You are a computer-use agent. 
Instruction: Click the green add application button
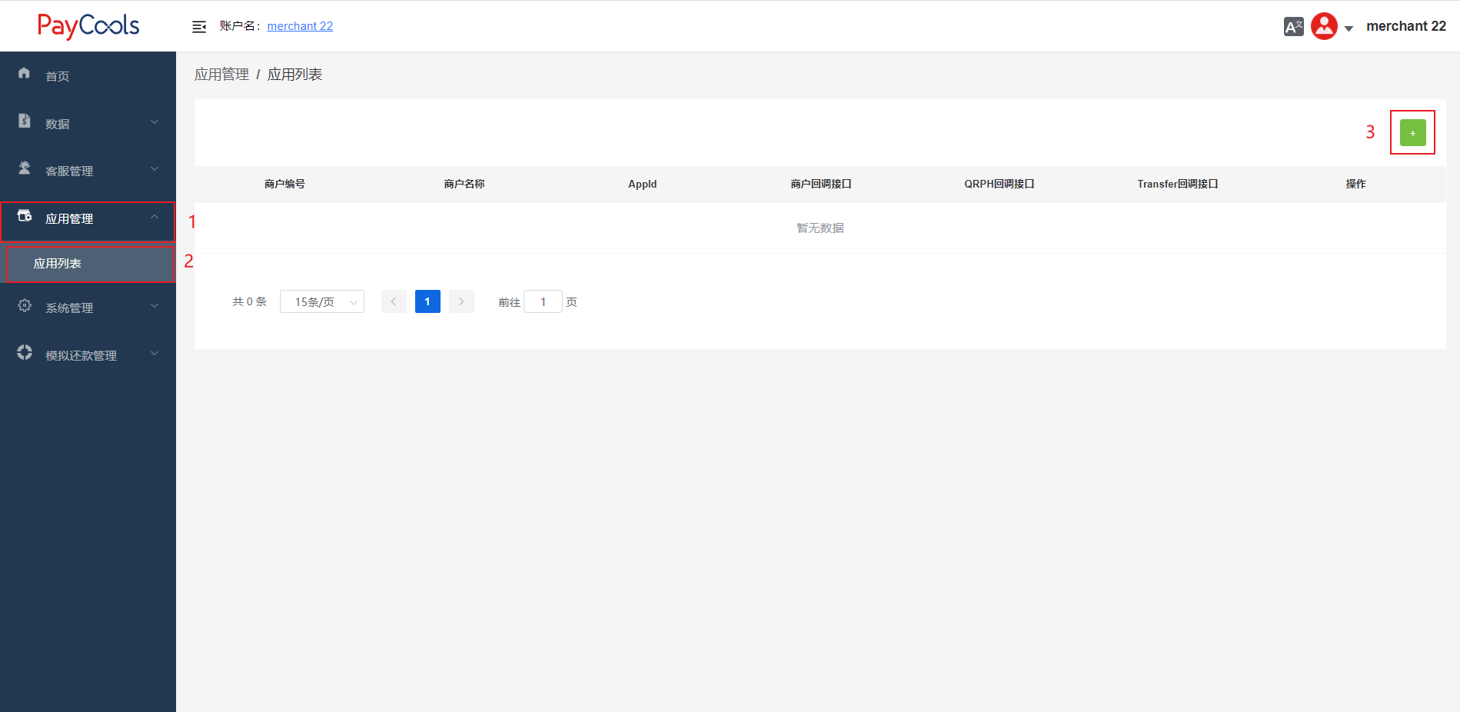click(x=1412, y=133)
